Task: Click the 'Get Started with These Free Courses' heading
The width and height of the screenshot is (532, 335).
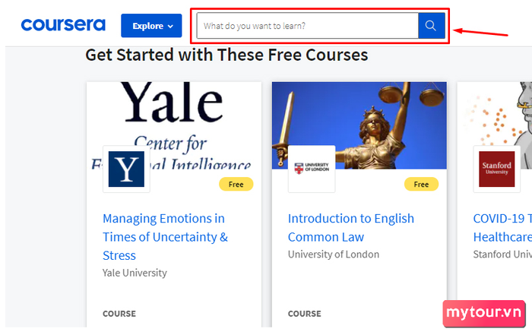Action: pos(226,55)
